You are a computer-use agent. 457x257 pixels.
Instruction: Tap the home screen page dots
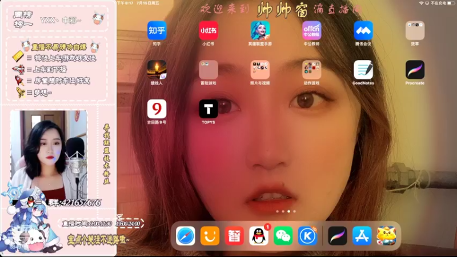[286, 211]
